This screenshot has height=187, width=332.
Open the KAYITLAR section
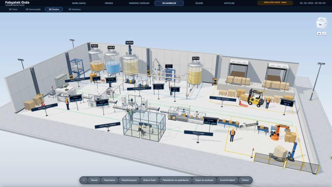click(x=229, y=3)
